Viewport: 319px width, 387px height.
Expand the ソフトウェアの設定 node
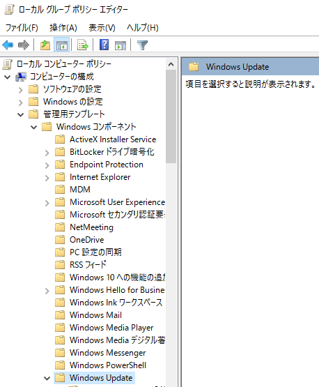tap(21, 90)
